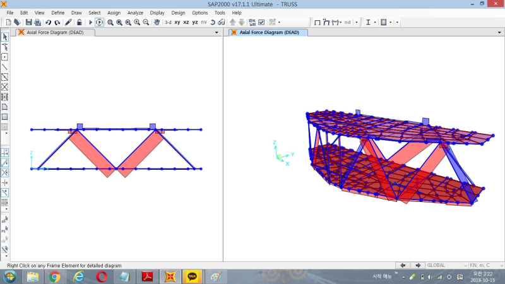The height and width of the screenshot is (284, 505).
Task: Switch to xz plane view
Action: click(186, 22)
